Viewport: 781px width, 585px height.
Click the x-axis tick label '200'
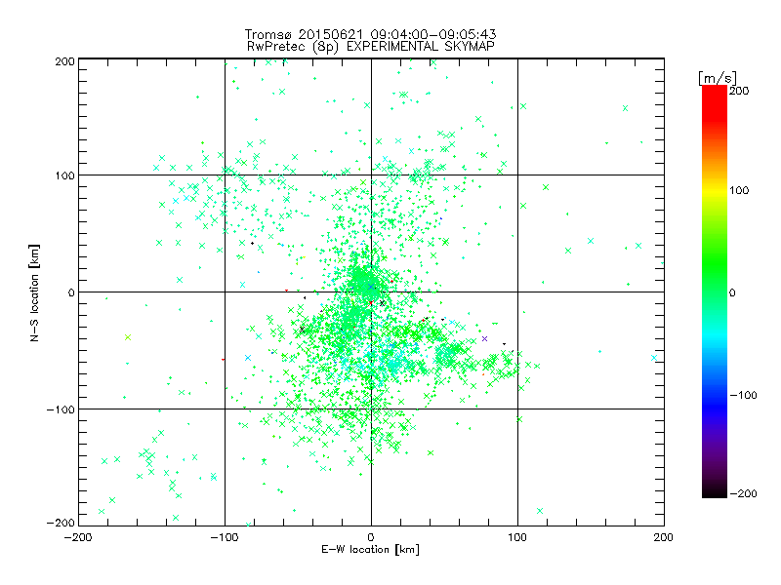coord(664,537)
